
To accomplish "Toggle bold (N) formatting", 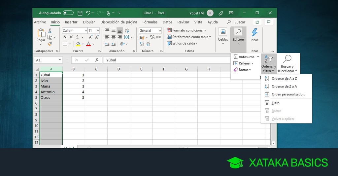I will pos(65,37).
